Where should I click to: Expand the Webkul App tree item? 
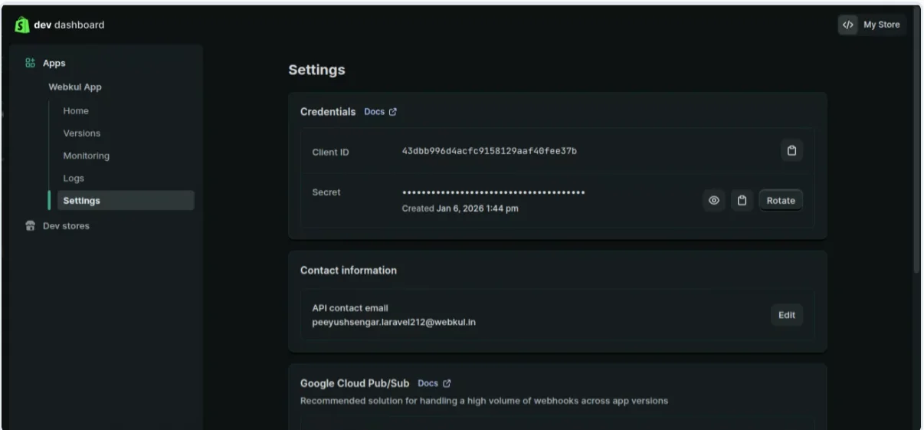click(75, 87)
